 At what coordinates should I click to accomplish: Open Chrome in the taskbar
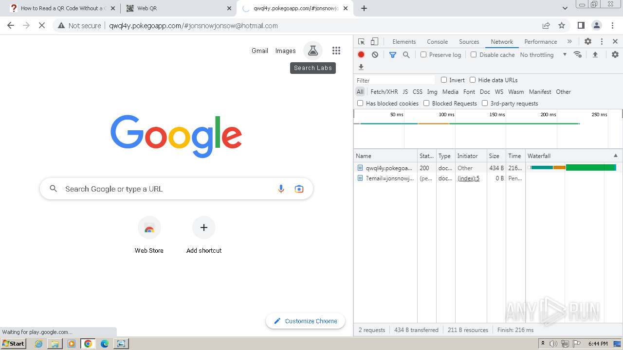[88, 344]
